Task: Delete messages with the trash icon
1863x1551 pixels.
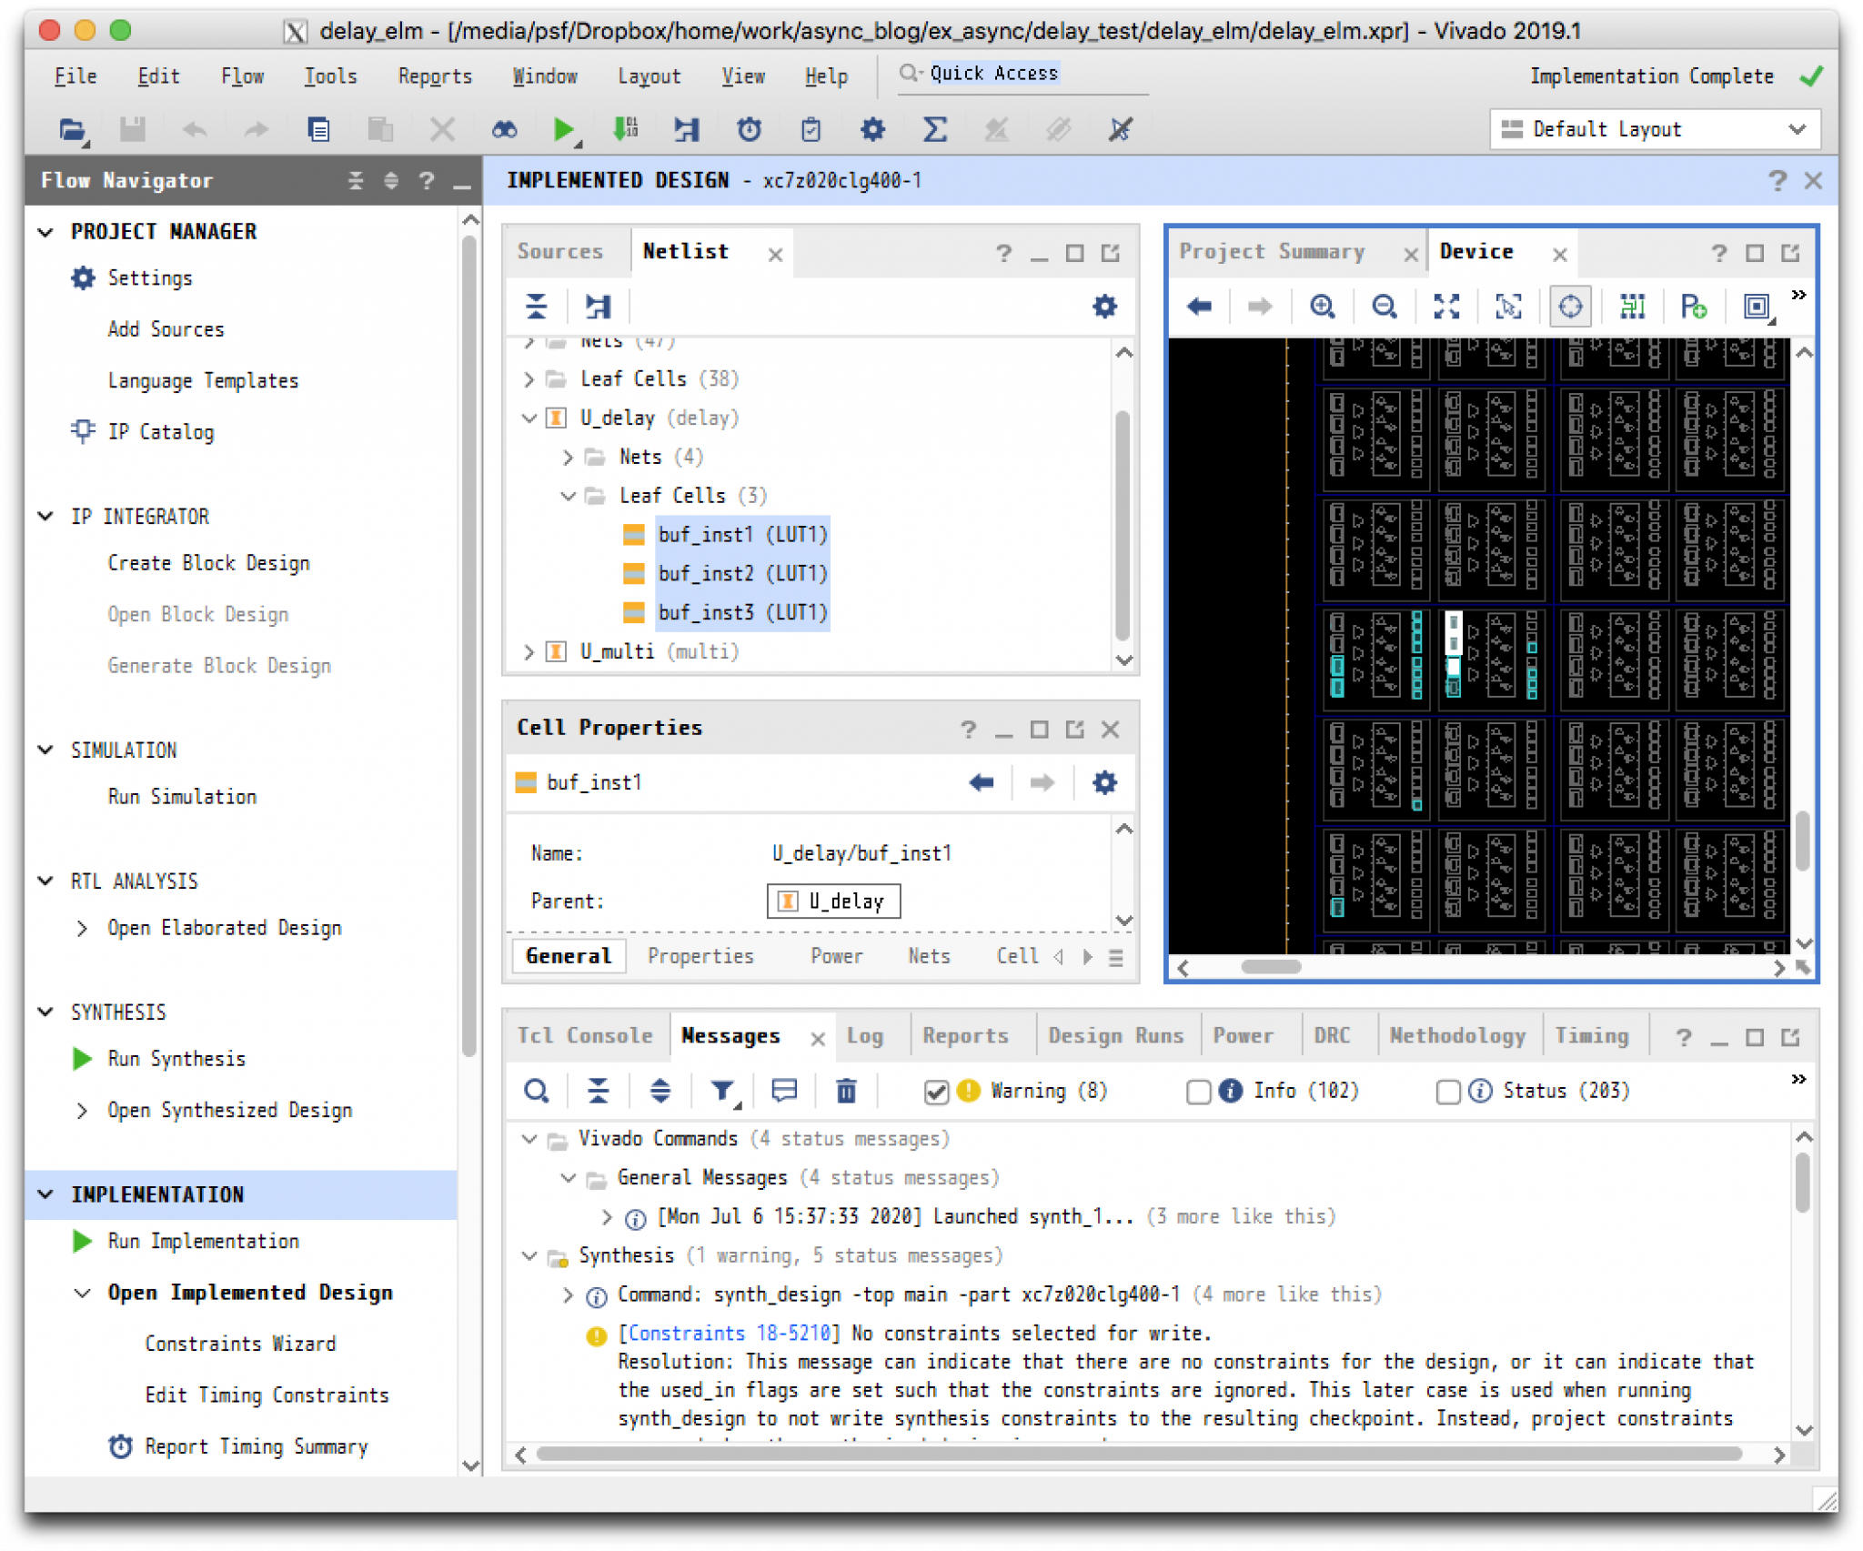Action: coord(846,1091)
